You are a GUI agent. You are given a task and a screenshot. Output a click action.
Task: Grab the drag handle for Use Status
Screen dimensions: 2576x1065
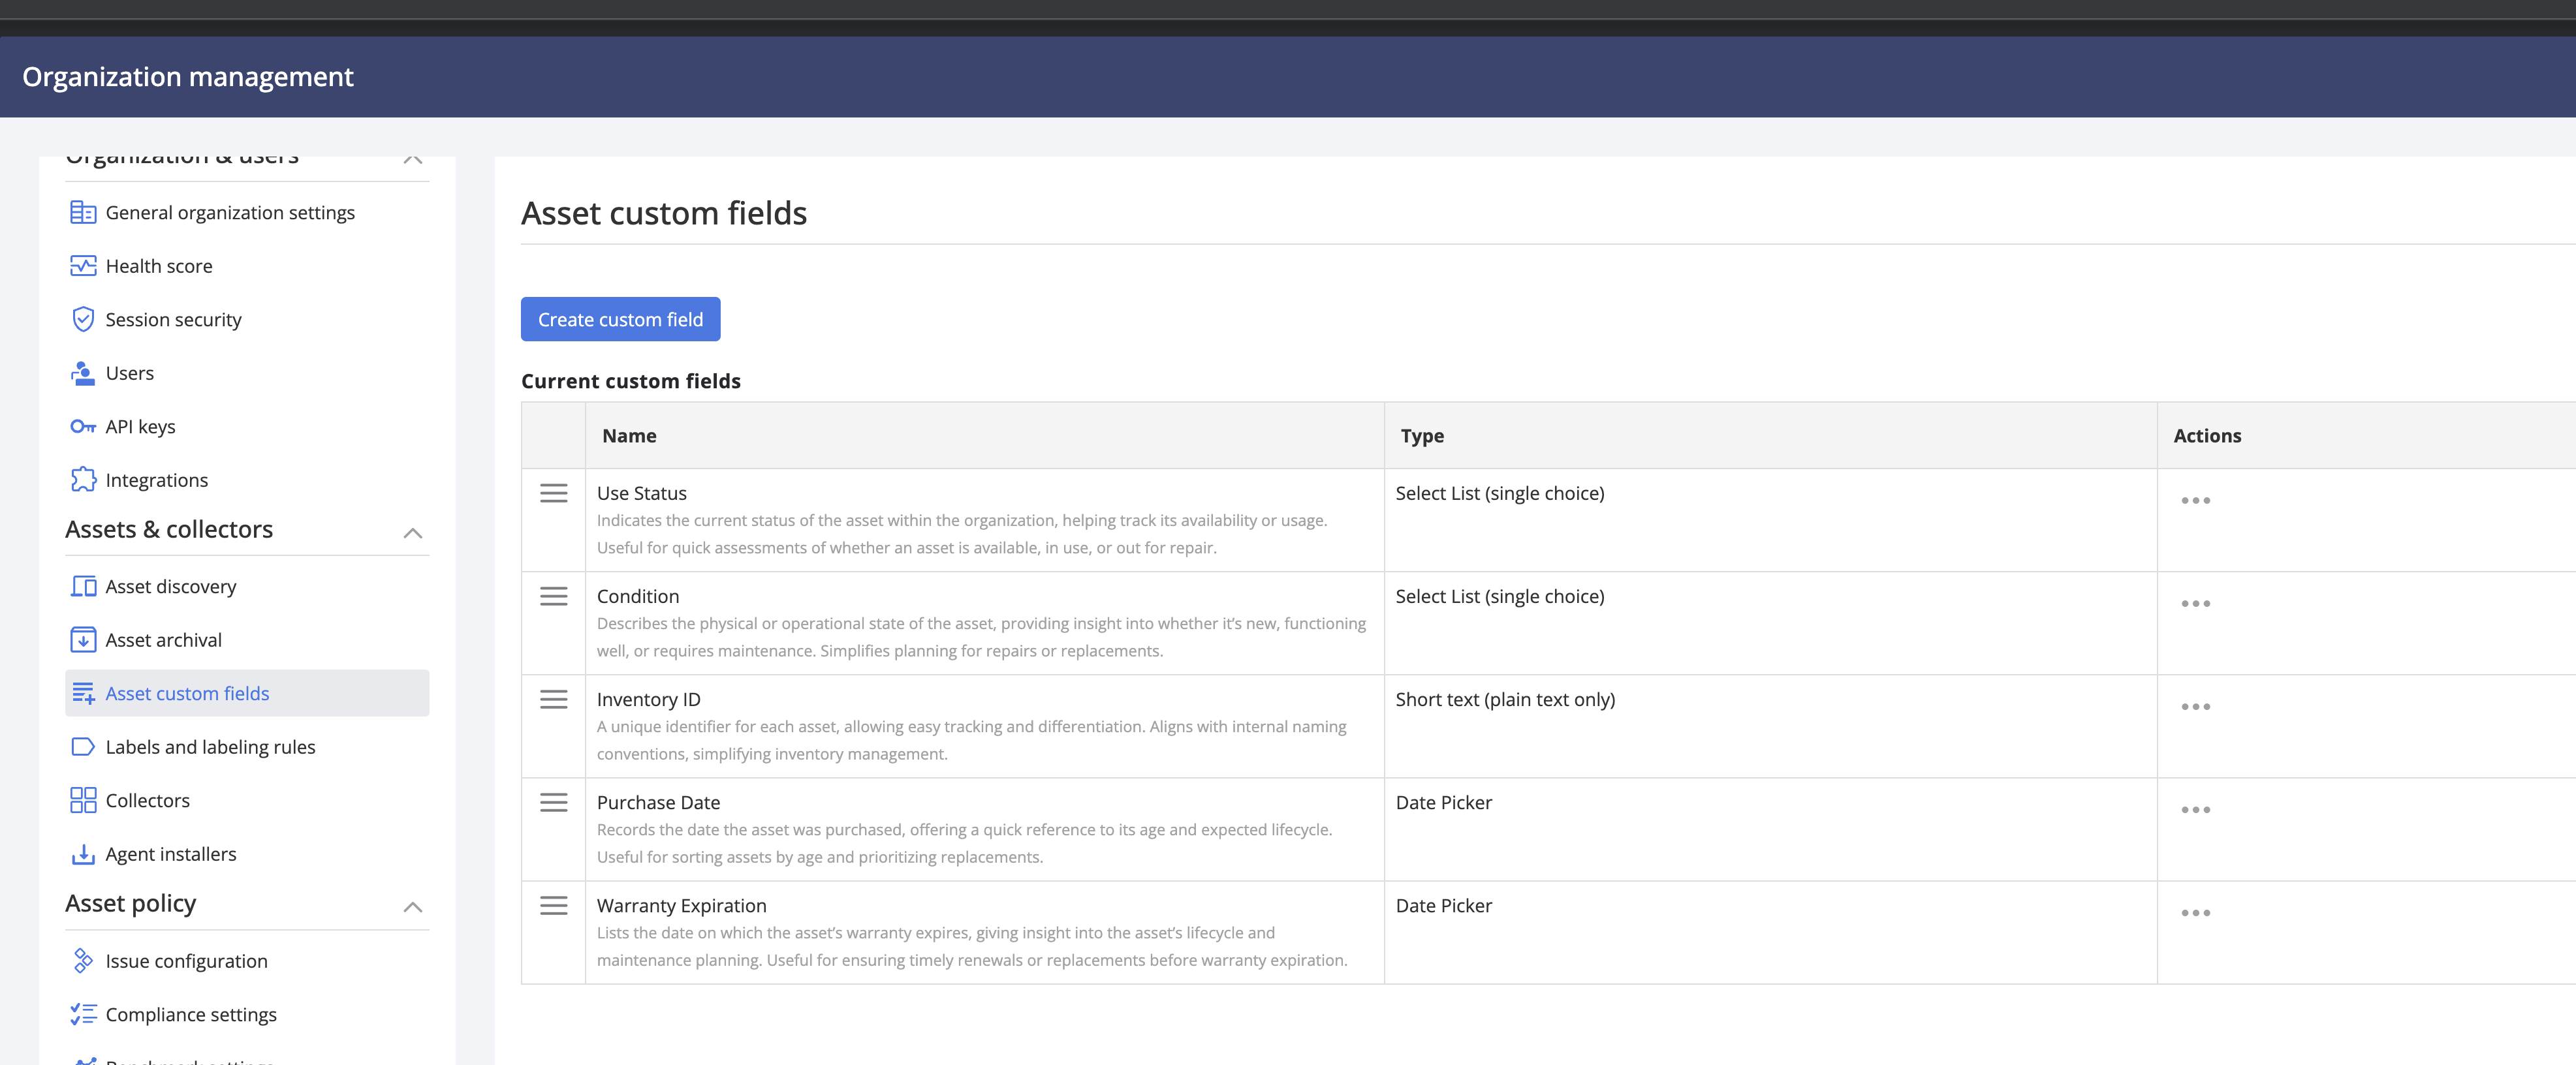coord(553,494)
